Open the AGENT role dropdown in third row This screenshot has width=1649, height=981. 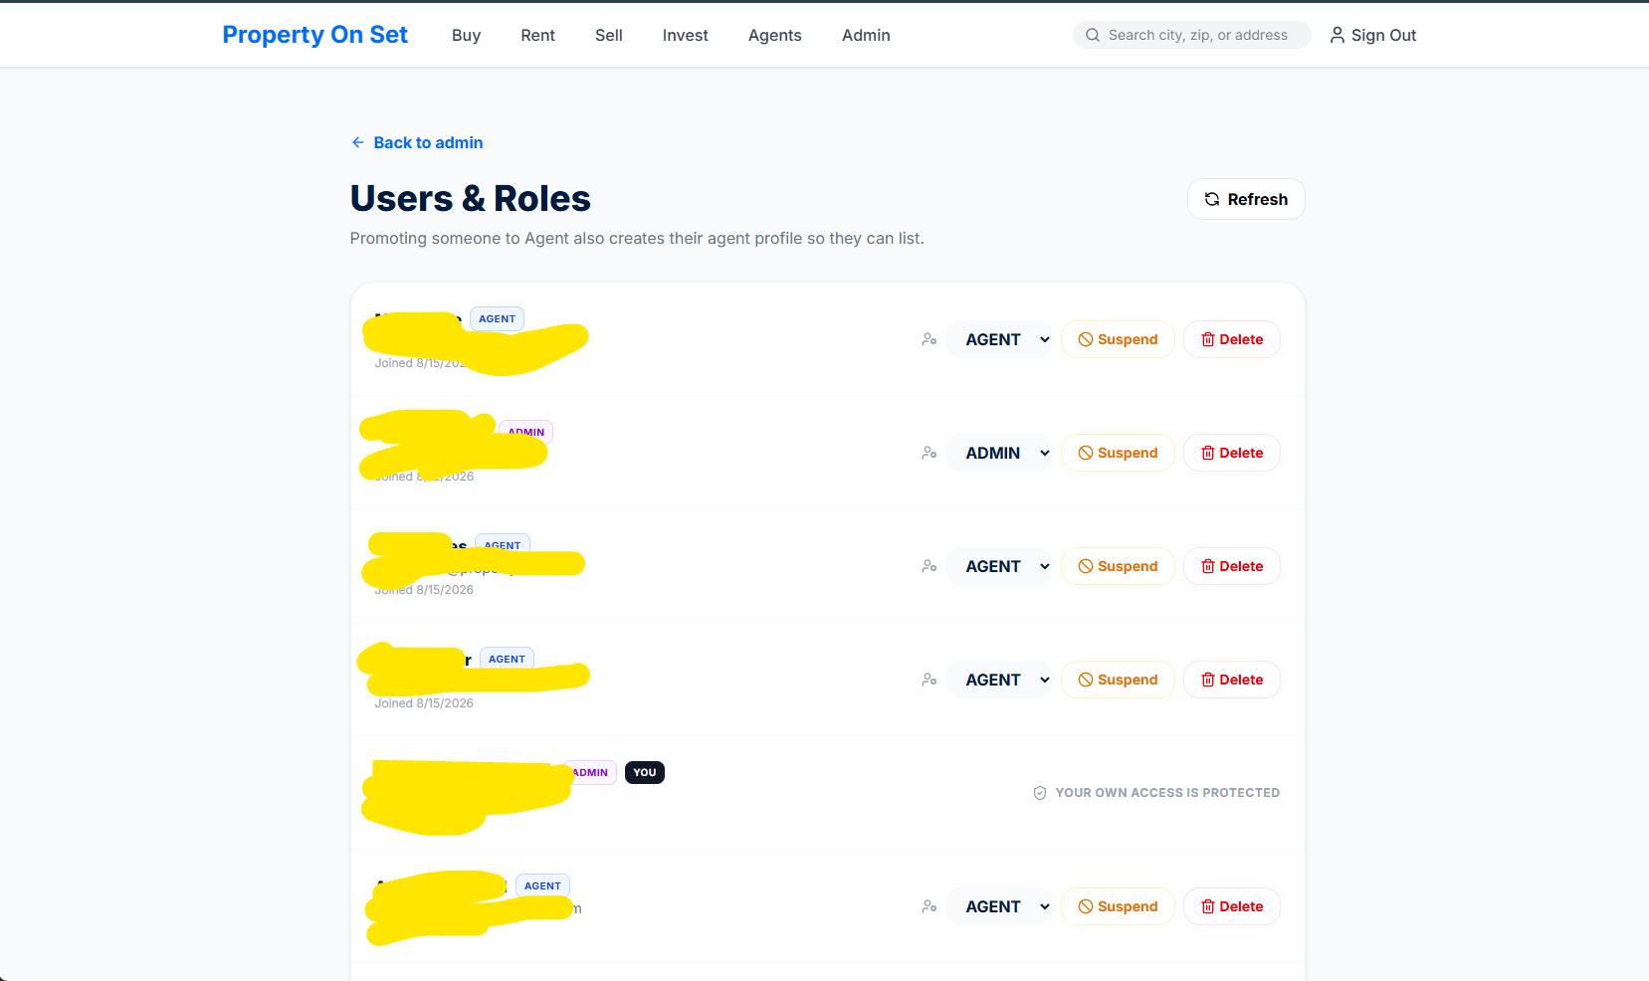point(999,566)
